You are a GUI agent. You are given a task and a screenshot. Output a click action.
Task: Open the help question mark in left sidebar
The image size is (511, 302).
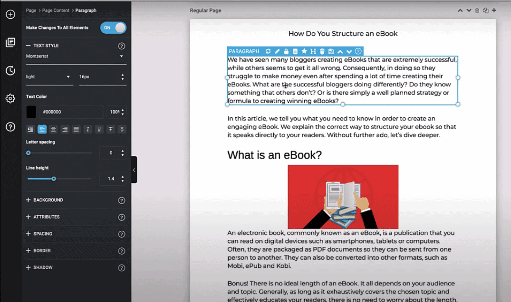point(10,127)
